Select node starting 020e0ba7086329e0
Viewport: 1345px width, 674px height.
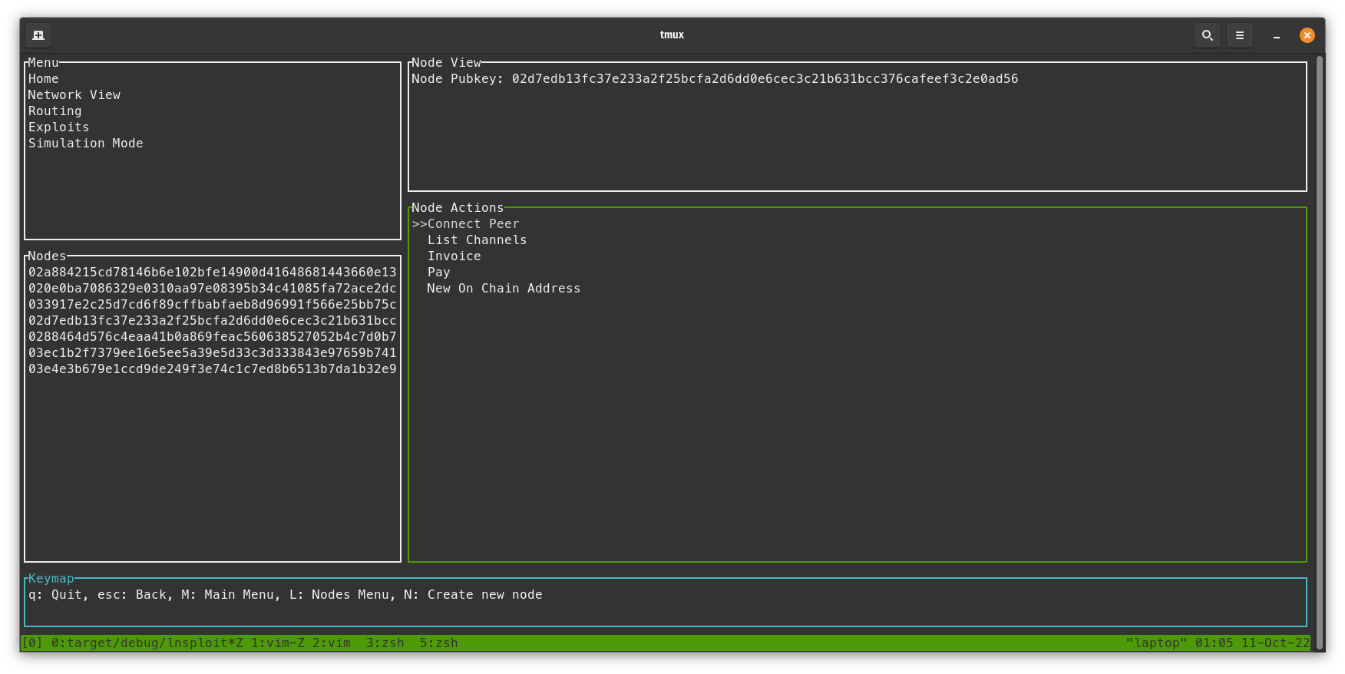point(213,289)
